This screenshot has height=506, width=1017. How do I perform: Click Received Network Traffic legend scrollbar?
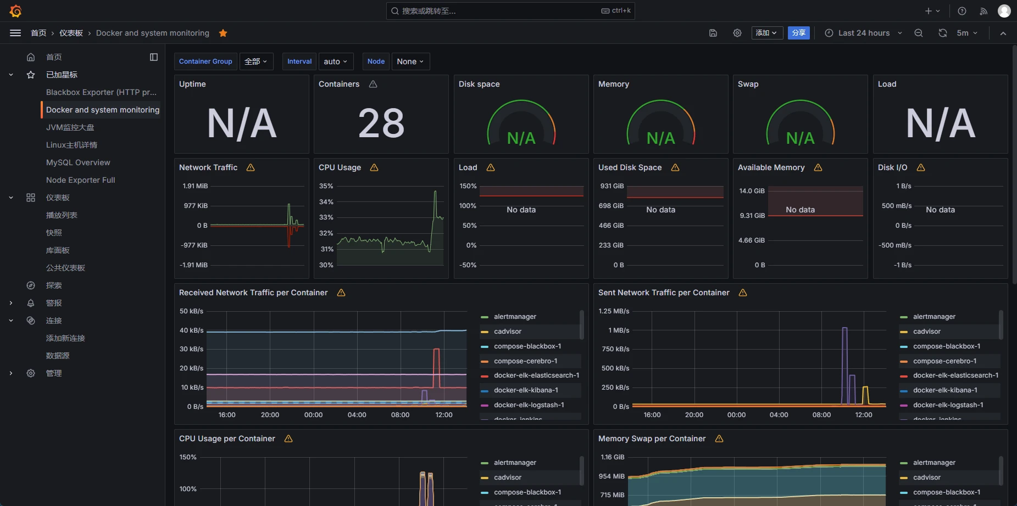pyautogui.click(x=582, y=325)
